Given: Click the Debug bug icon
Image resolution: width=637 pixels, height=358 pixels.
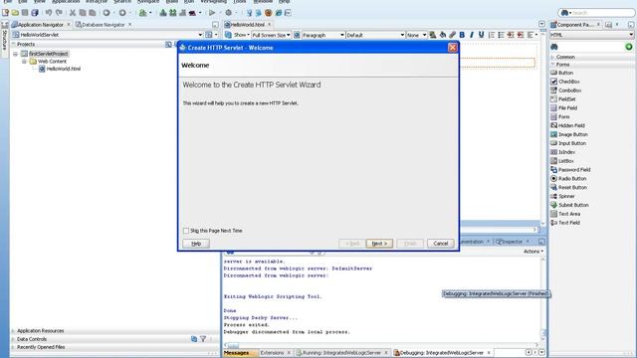Looking at the screenshot, I should [x=229, y=13].
